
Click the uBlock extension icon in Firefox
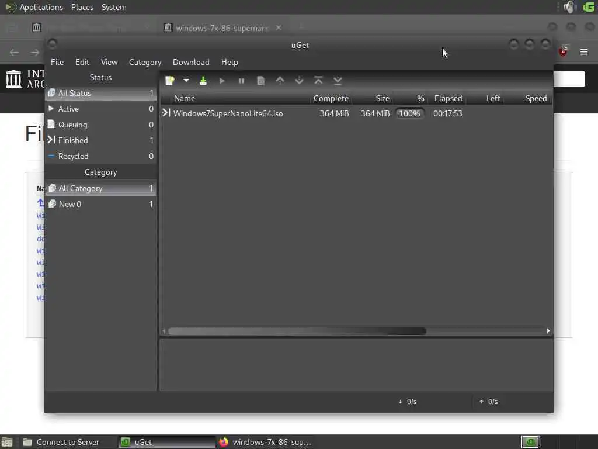tap(563, 51)
